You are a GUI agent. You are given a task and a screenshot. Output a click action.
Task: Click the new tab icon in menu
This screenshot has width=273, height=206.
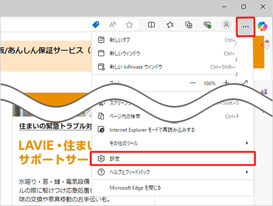coord(101,40)
